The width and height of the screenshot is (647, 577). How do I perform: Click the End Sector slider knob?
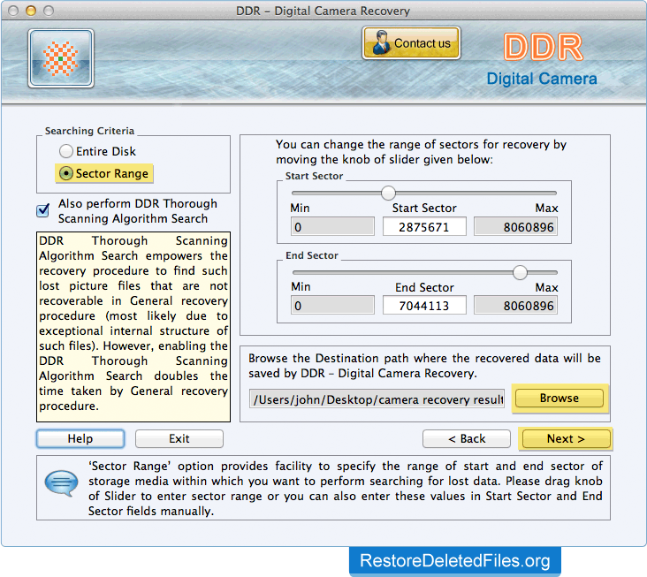click(520, 272)
